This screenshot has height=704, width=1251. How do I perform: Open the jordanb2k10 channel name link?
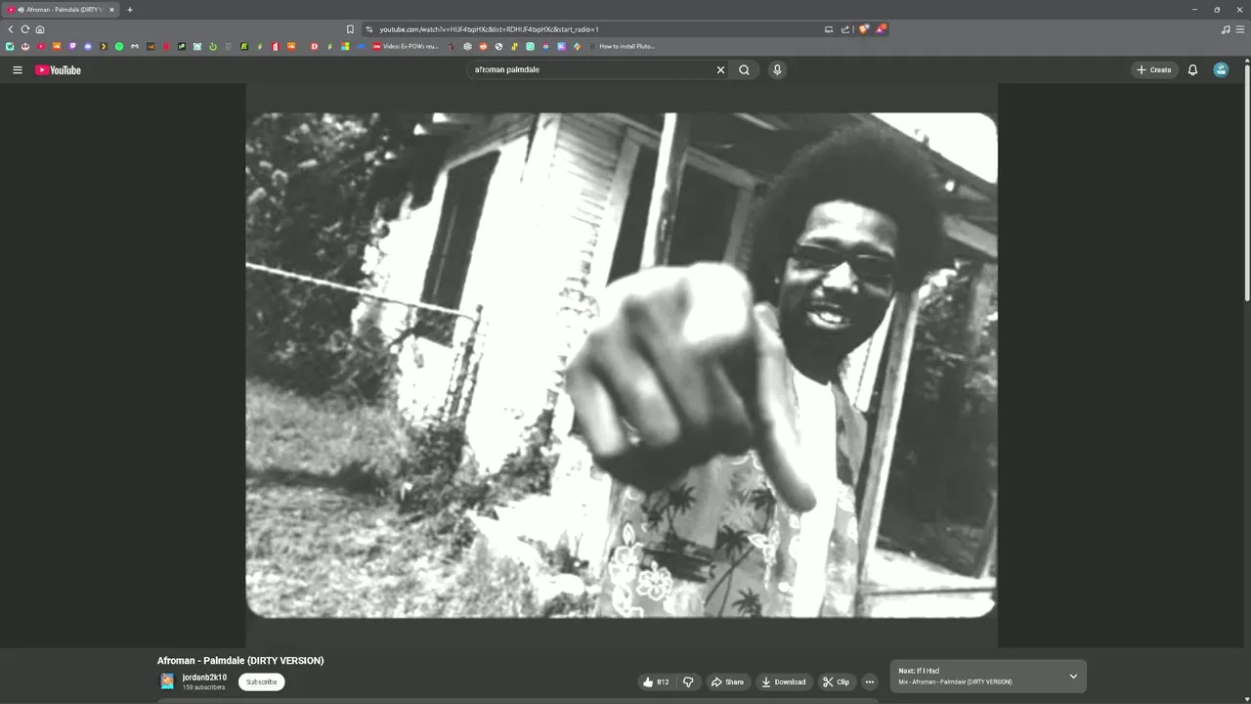click(x=204, y=678)
